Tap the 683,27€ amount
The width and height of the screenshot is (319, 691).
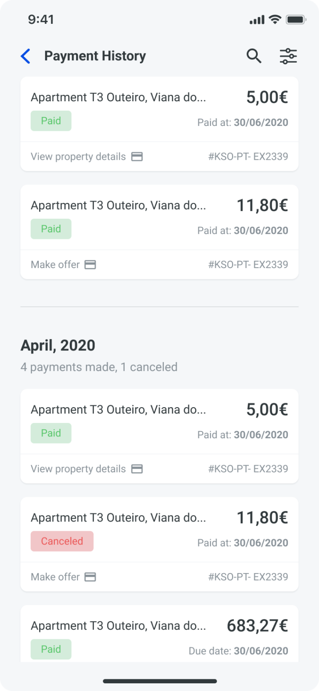tap(257, 626)
